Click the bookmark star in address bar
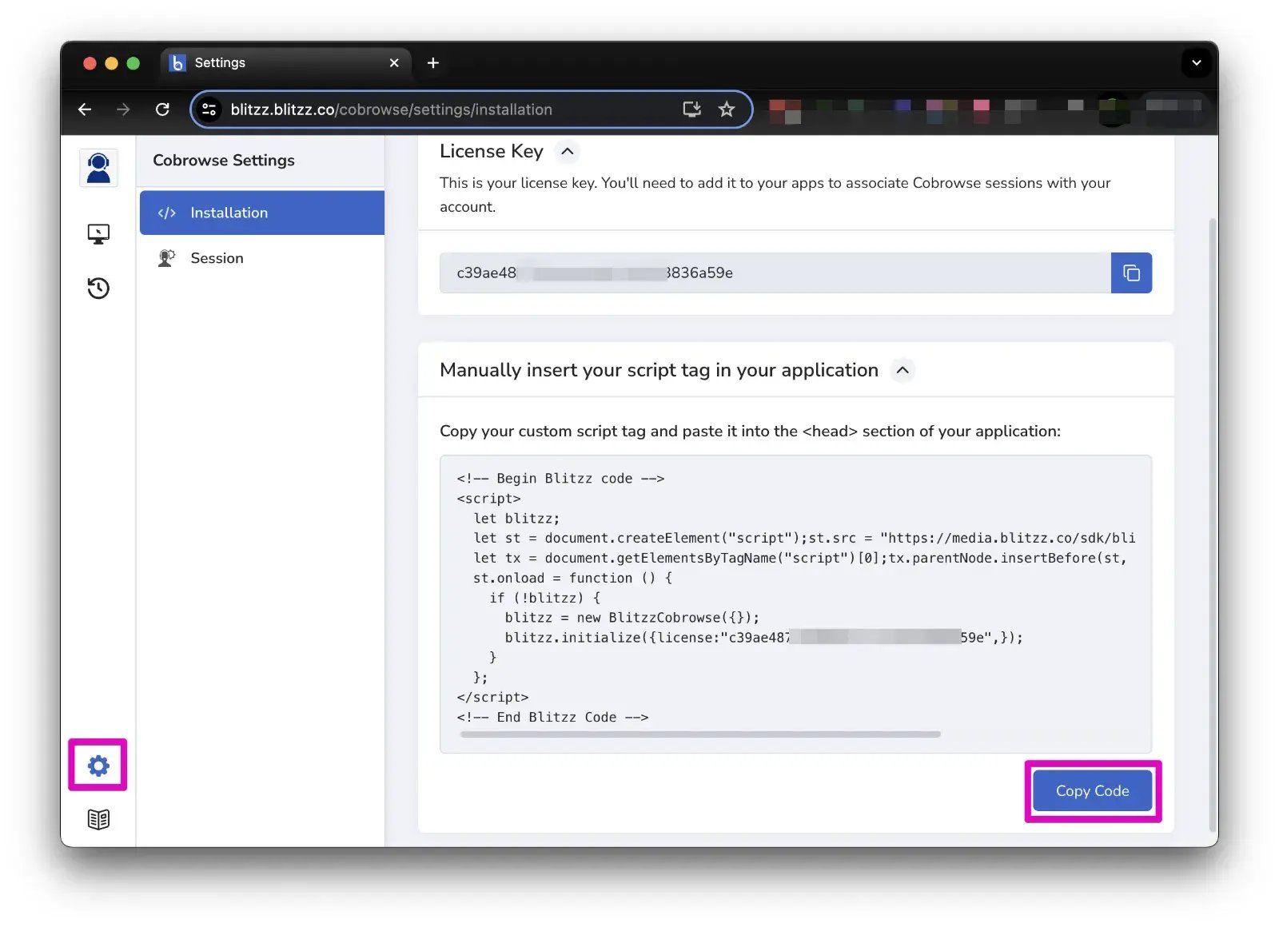 726,109
